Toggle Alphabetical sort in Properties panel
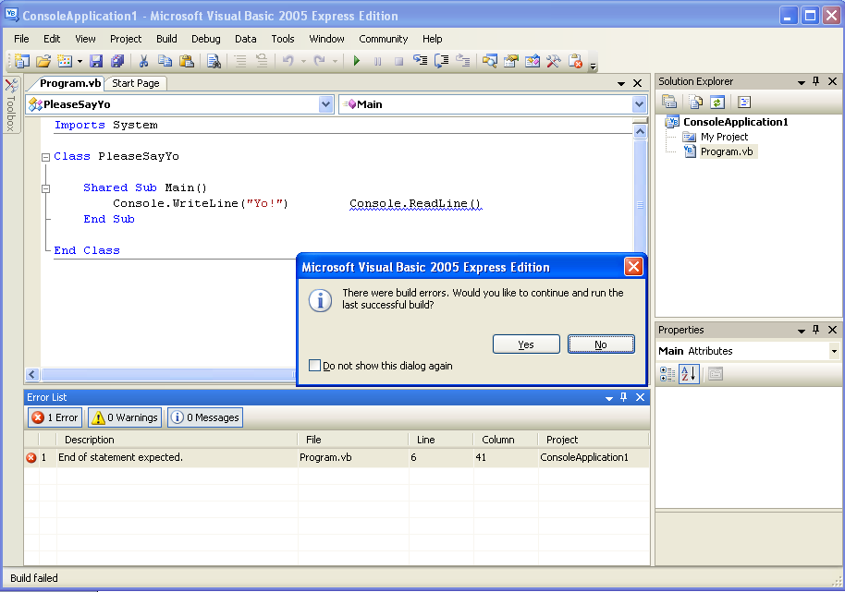This screenshot has width=845, height=592. 690,374
